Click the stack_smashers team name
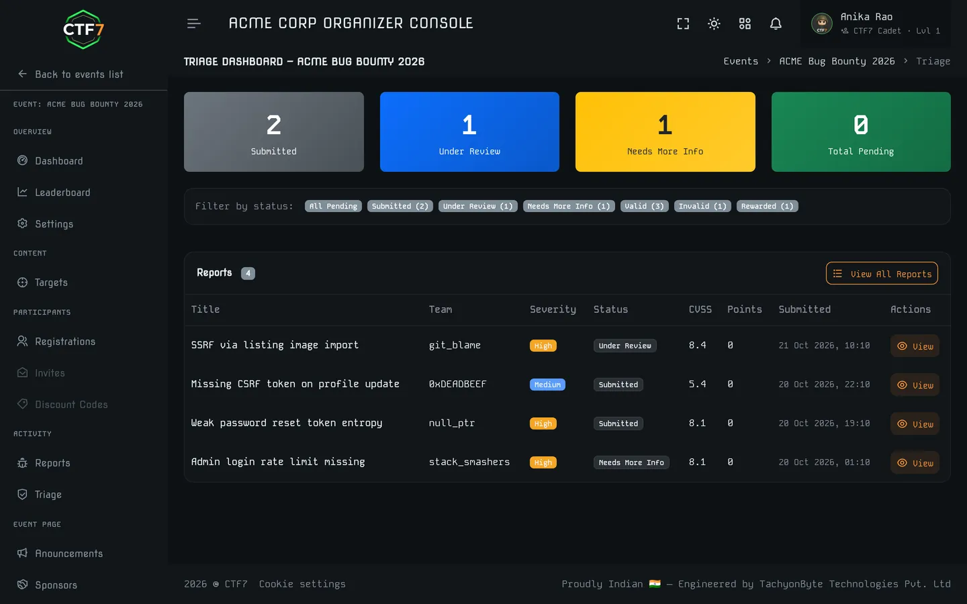The width and height of the screenshot is (967, 604). pyautogui.click(x=469, y=462)
